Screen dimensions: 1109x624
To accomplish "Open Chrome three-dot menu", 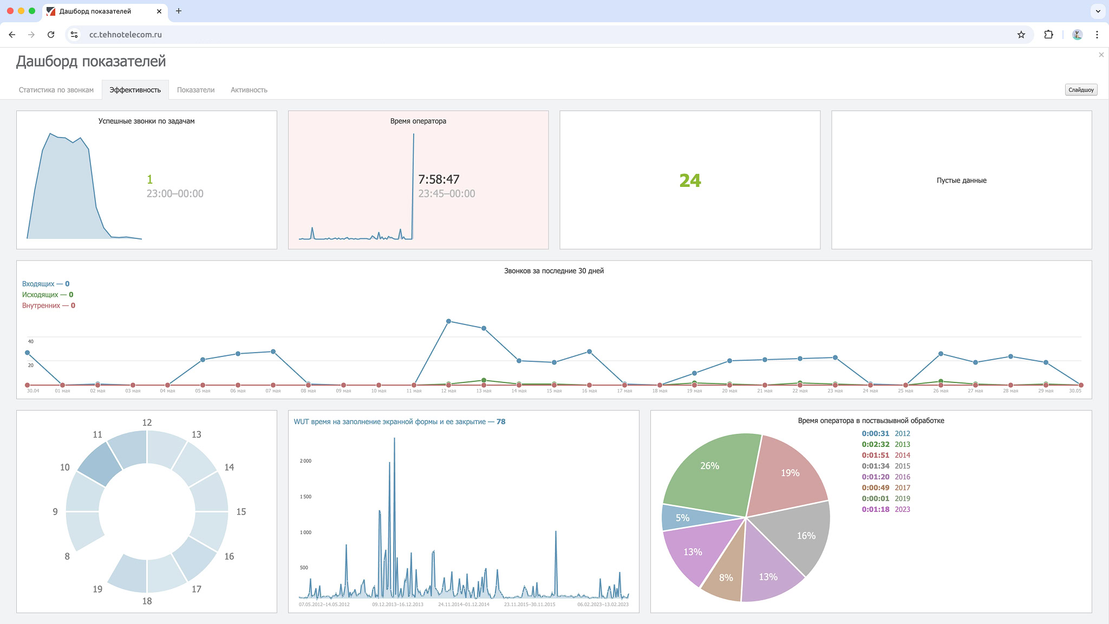I will (1097, 35).
